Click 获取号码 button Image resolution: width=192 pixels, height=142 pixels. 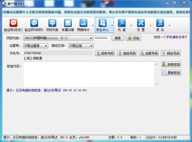[105, 53]
